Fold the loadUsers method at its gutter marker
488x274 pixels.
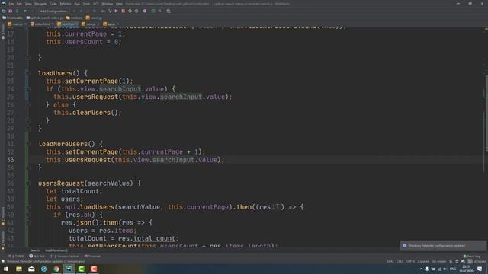[27, 73]
